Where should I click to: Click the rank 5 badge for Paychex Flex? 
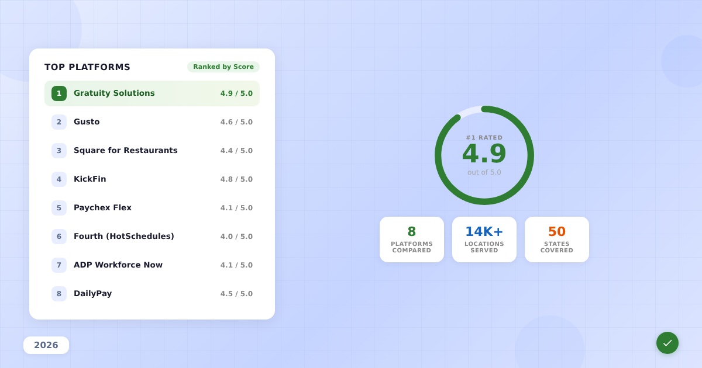click(x=59, y=208)
